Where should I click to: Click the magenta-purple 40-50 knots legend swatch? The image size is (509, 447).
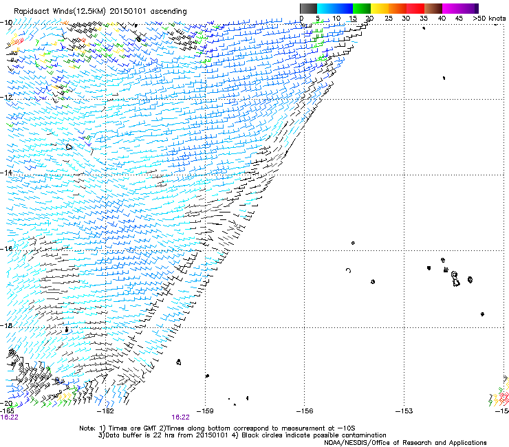460,8
